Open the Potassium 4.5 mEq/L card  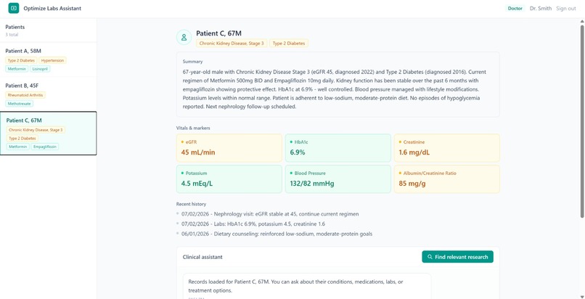click(x=229, y=179)
